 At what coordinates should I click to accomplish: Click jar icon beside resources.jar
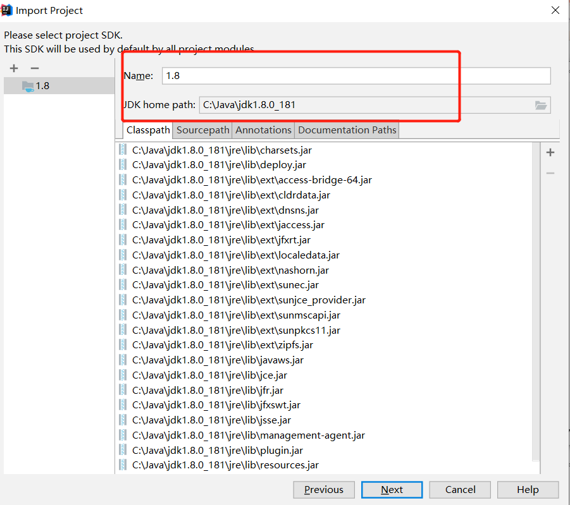[123, 465]
